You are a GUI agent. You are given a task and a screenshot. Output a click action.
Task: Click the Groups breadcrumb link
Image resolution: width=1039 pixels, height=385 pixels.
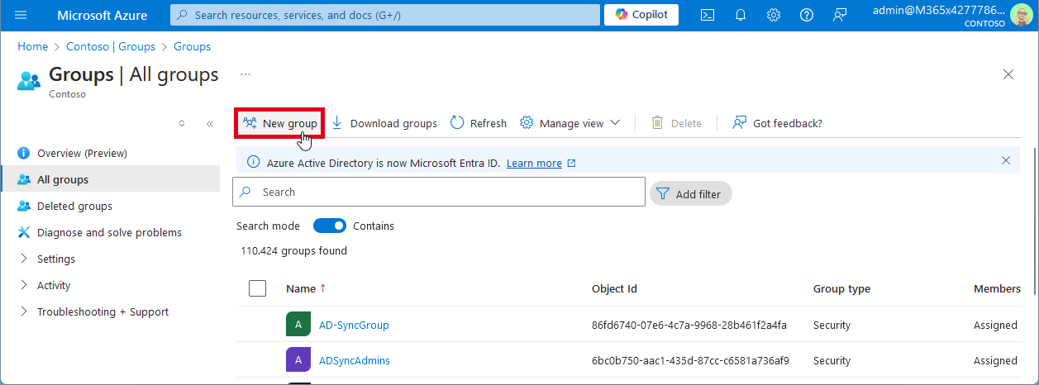192,47
